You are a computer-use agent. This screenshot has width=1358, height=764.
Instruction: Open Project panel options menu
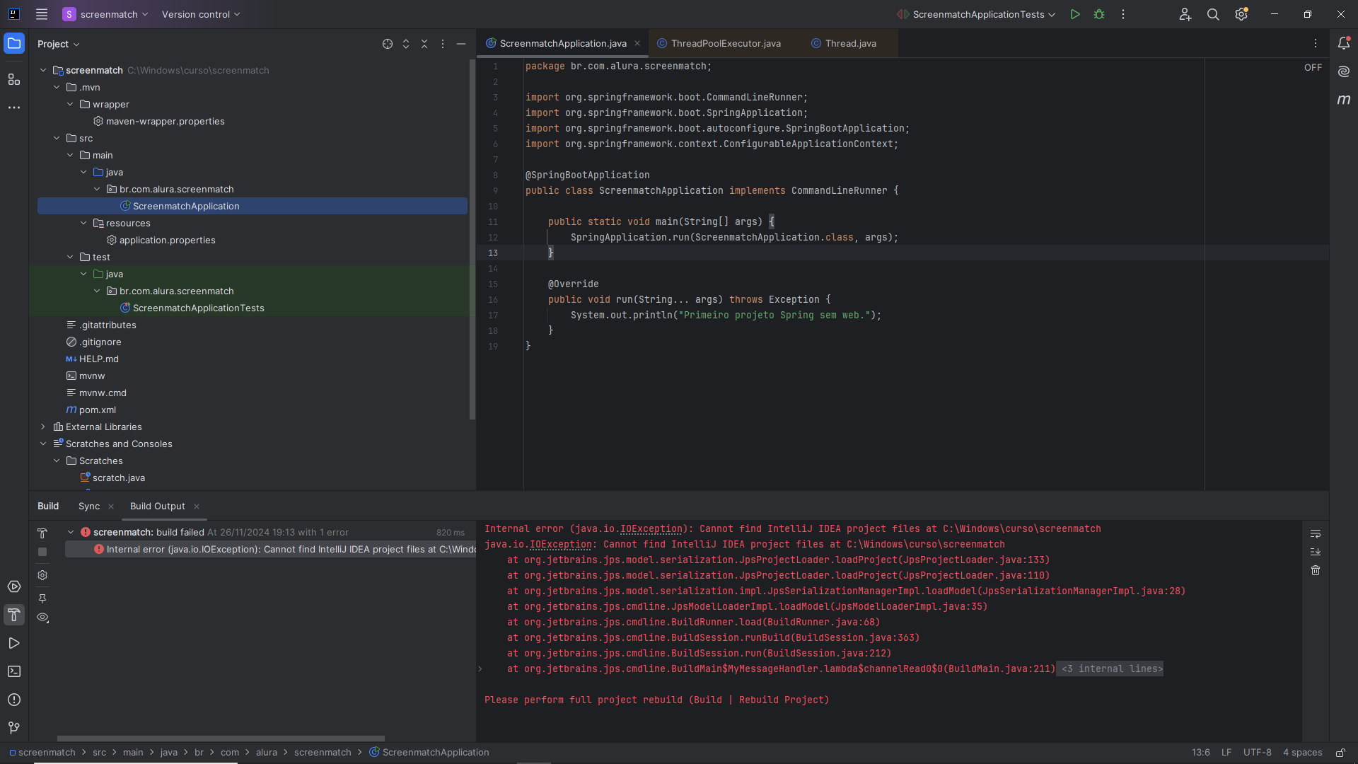(443, 44)
